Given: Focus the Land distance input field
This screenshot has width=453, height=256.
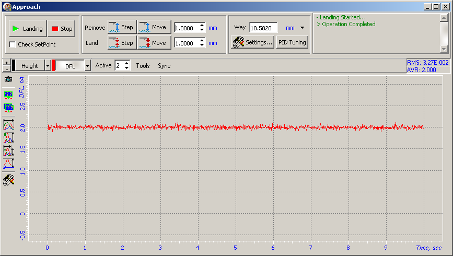Looking at the screenshot, I should tap(187, 43).
